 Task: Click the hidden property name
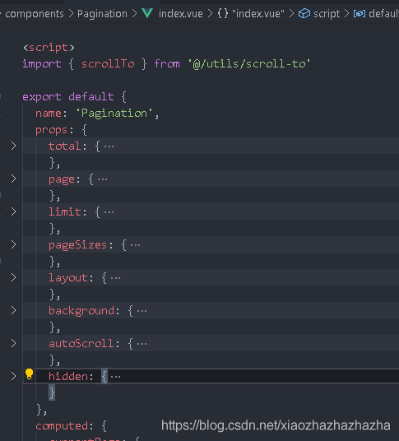pyautogui.click(x=68, y=377)
